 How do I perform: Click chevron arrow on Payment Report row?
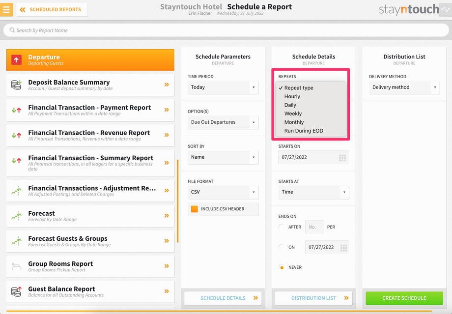click(167, 110)
